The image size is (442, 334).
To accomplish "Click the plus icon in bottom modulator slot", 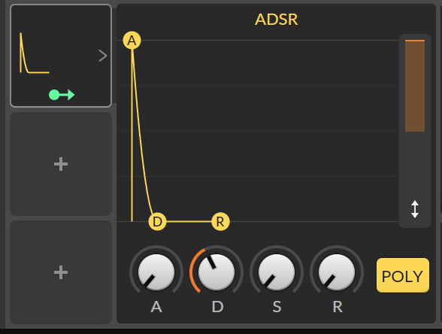I will pos(61,272).
